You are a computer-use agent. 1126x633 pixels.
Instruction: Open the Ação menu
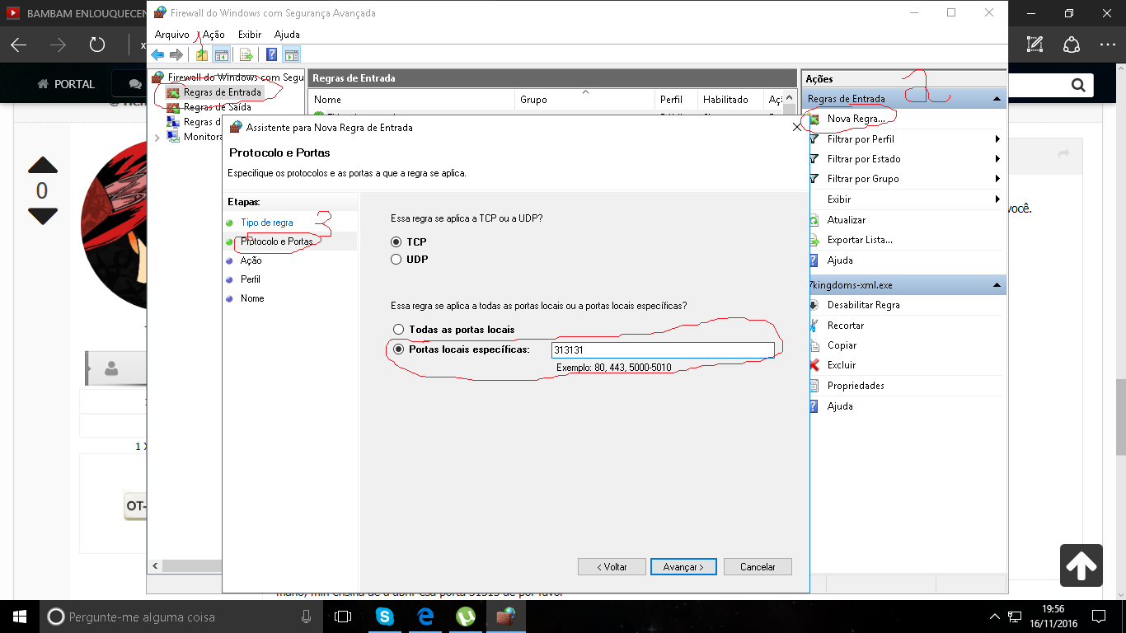(x=213, y=35)
